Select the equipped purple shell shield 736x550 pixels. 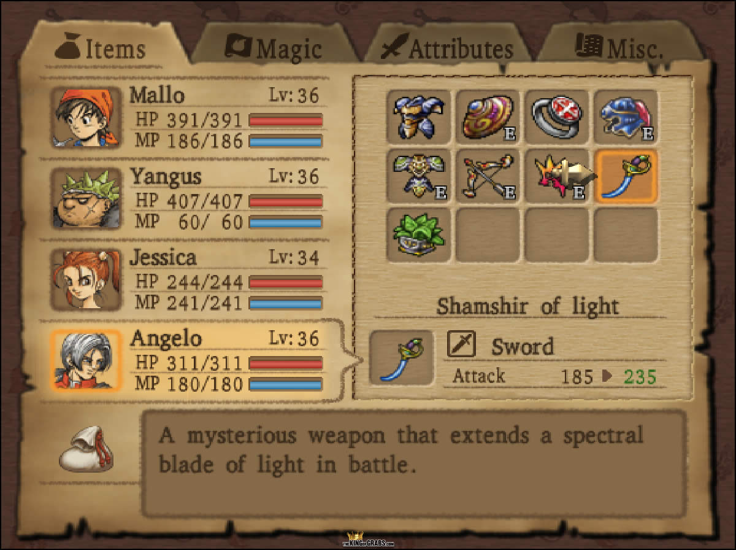coord(488,117)
